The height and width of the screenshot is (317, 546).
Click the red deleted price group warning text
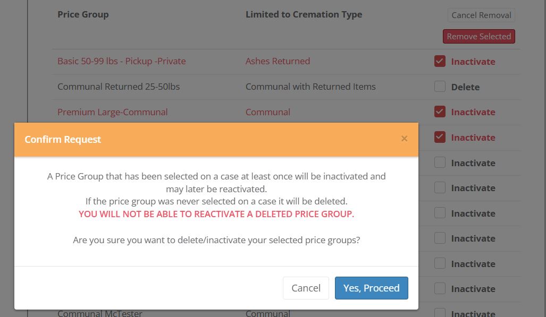tap(216, 214)
